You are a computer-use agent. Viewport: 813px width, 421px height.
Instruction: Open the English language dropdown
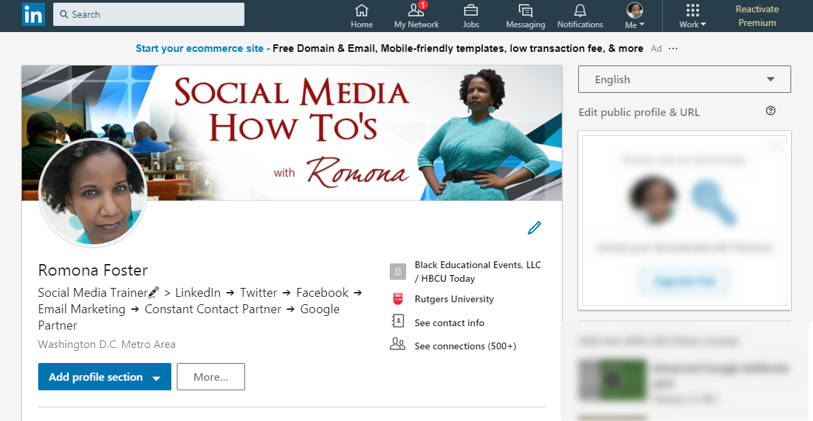click(x=685, y=79)
